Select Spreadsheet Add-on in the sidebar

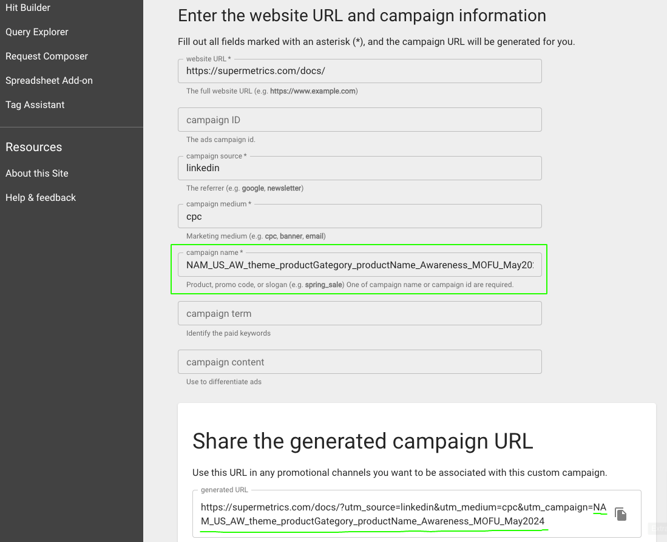click(x=49, y=81)
